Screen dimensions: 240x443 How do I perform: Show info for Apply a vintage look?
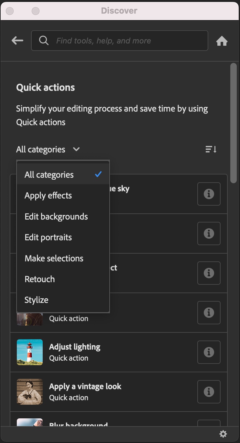point(209,392)
